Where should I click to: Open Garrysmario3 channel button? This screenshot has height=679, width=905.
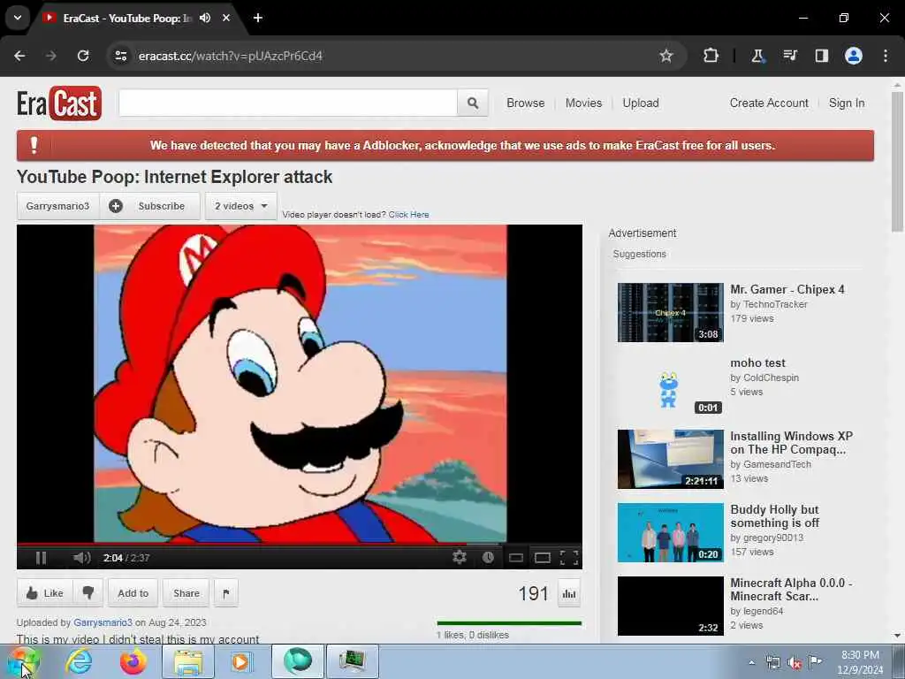[57, 206]
